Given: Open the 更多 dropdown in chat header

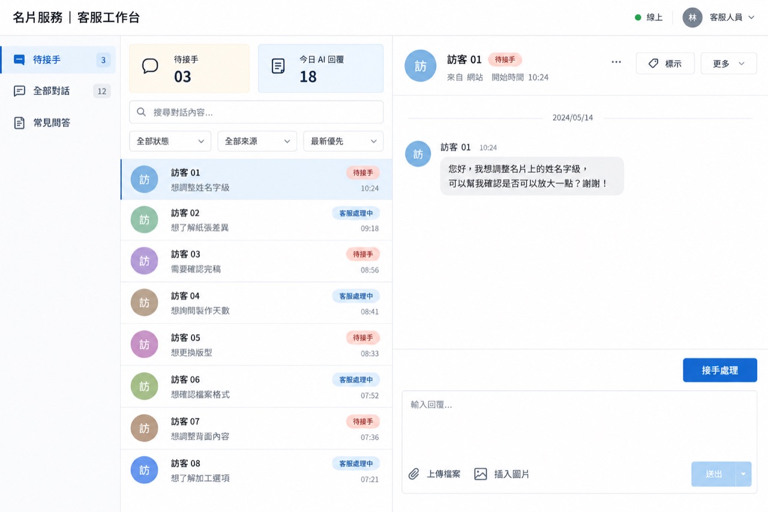Looking at the screenshot, I should [729, 64].
